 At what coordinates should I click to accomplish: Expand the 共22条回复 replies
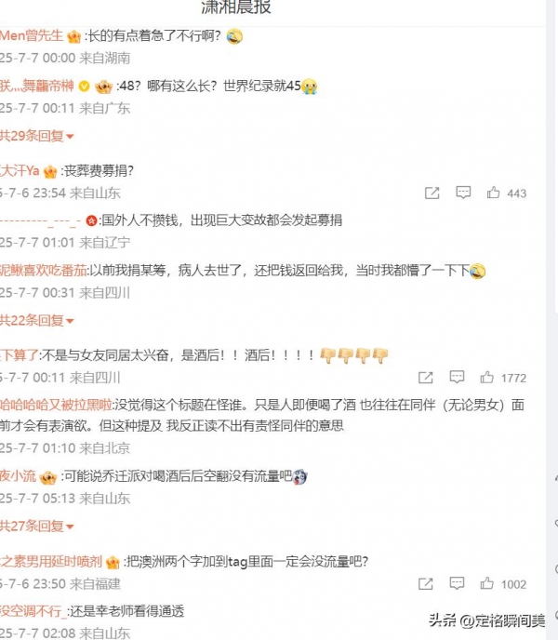point(37,321)
